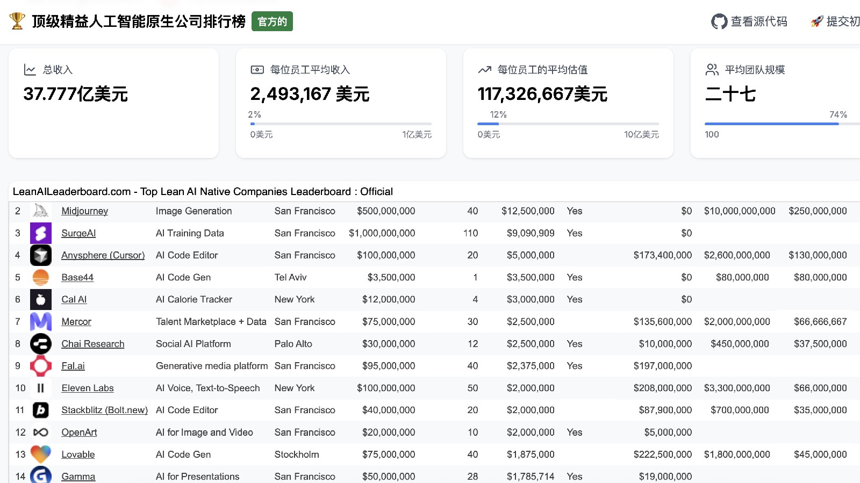Click 查看源代码 GitHub link
The image size is (860, 483).
pyautogui.click(x=749, y=21)
